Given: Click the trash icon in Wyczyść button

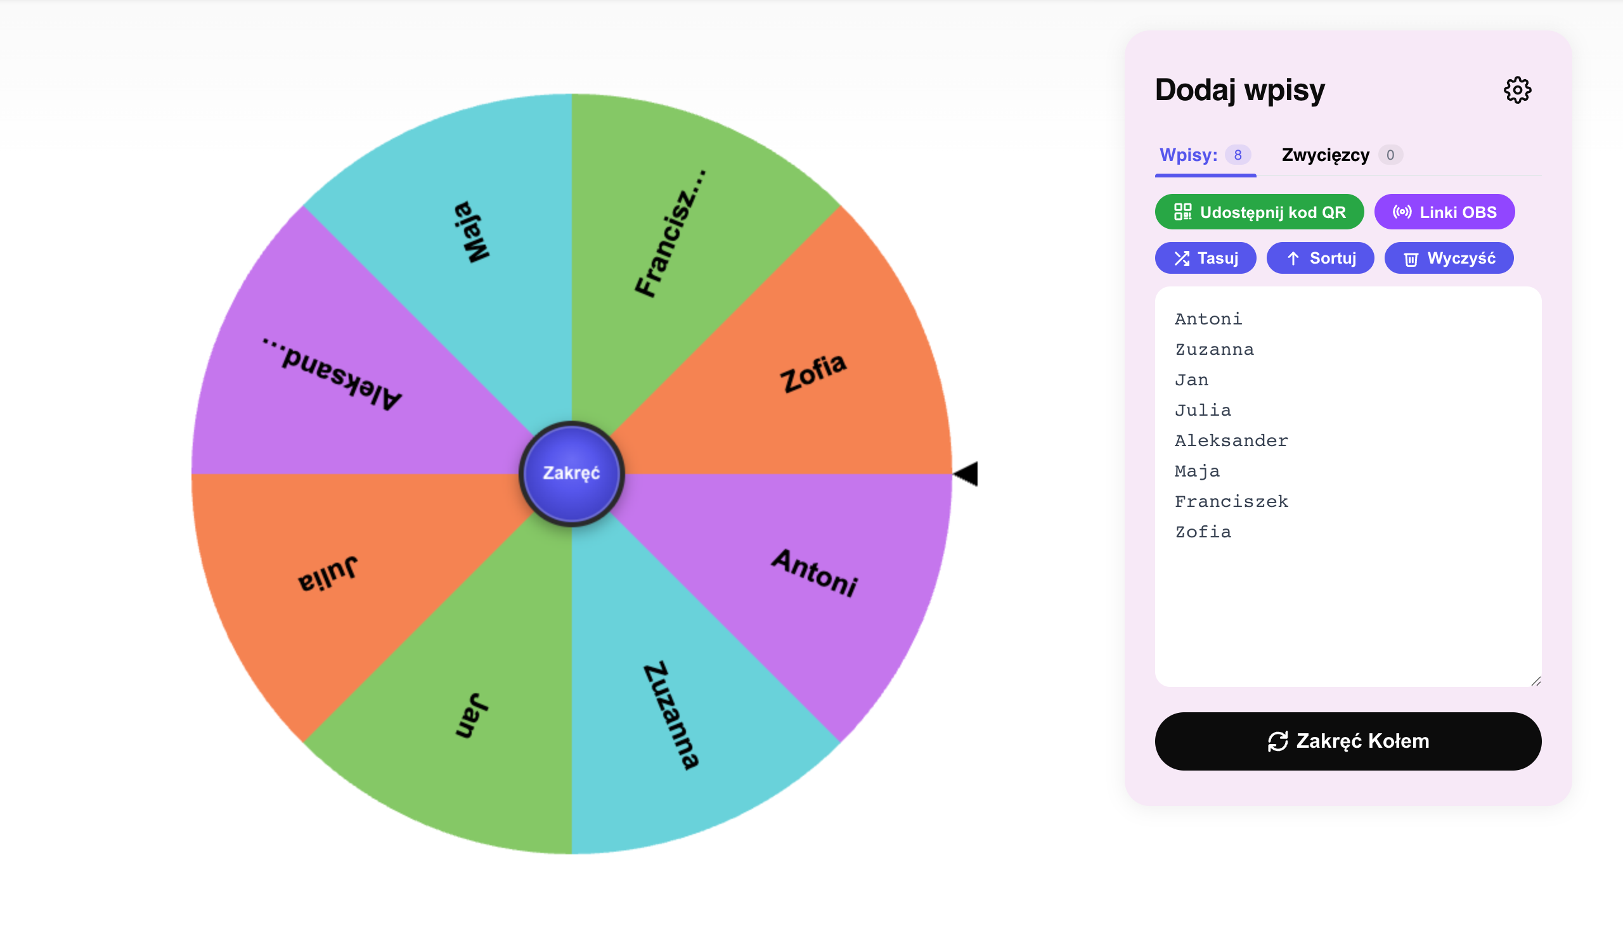Looking at the screenshot, I should [x=1411, y=259].
